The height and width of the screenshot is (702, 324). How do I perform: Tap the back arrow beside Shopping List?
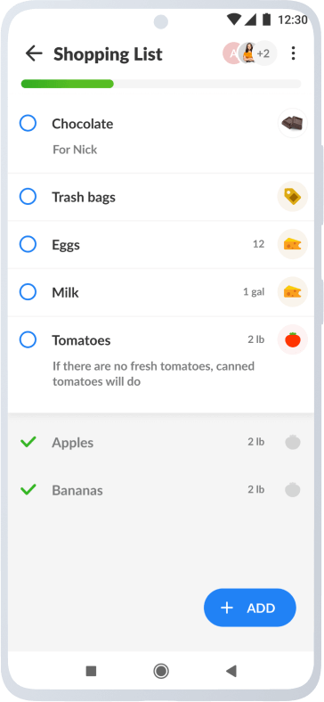34,53
